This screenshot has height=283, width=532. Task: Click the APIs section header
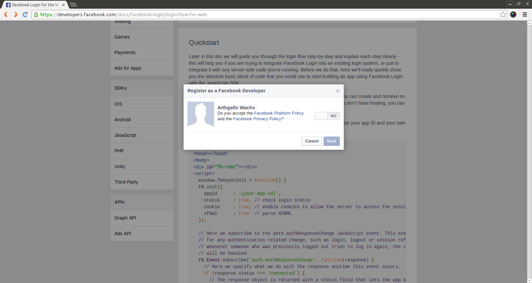click(142, 202)
